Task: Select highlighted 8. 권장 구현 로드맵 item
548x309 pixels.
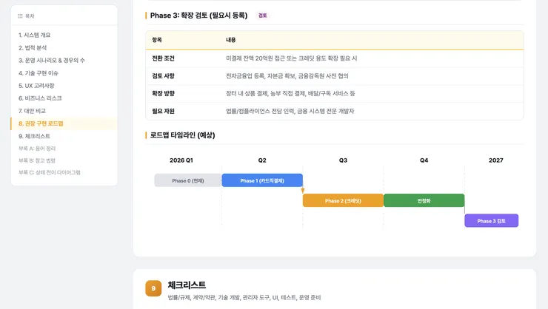Action: pyautogui.click(x=64, y=123)
